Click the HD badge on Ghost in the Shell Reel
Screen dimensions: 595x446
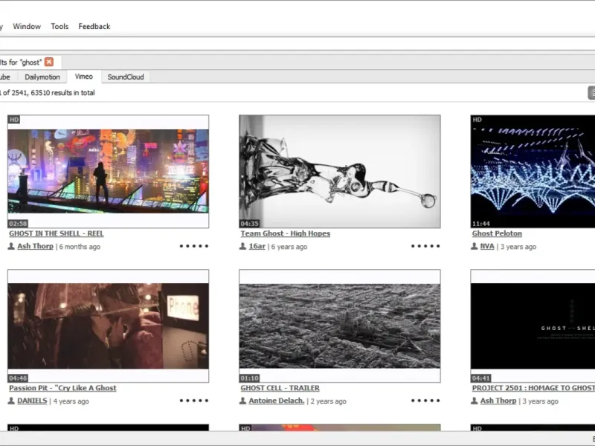coord(14,120)
